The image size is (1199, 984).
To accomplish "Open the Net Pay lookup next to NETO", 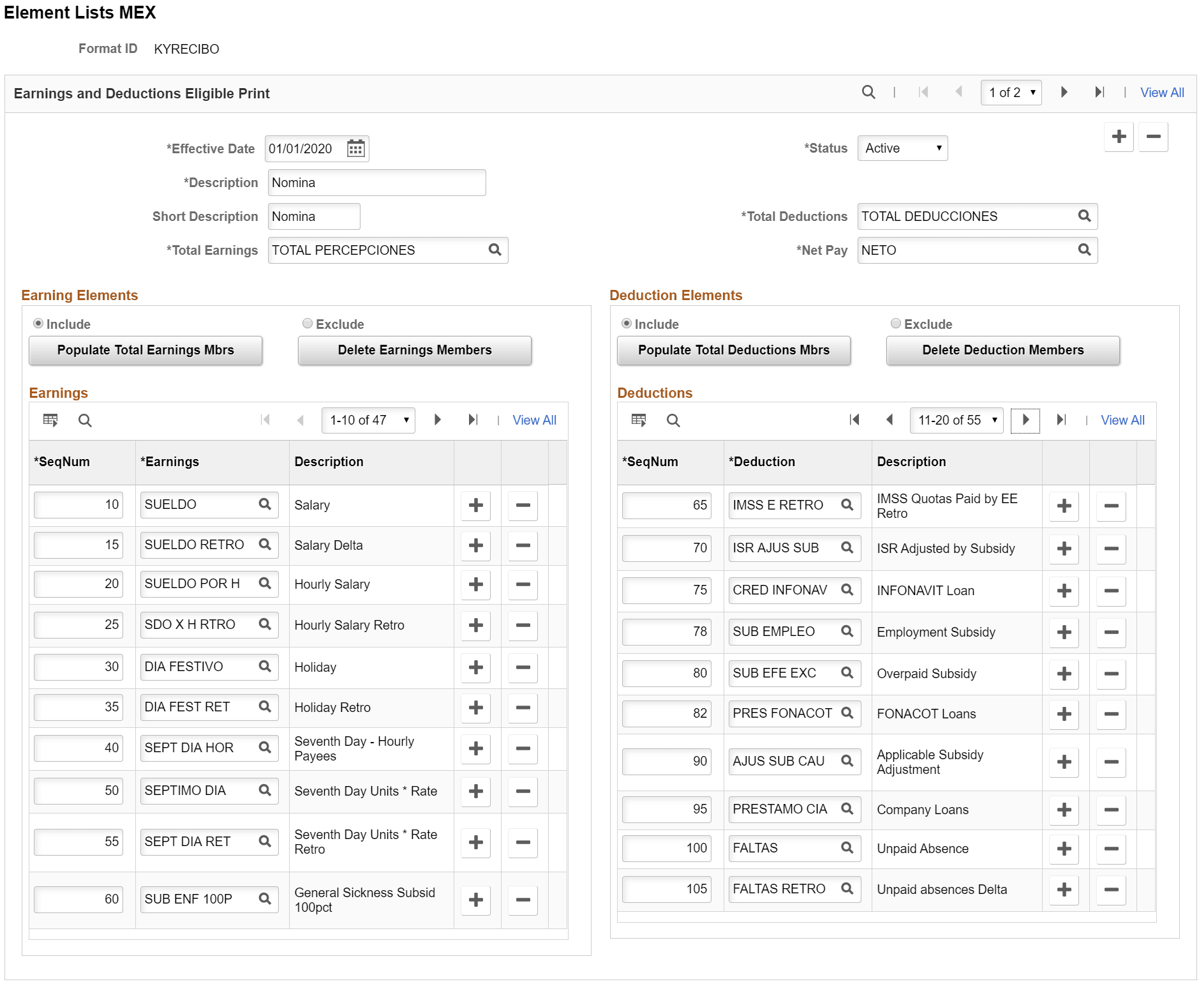I will click(x=1085, y=250).
